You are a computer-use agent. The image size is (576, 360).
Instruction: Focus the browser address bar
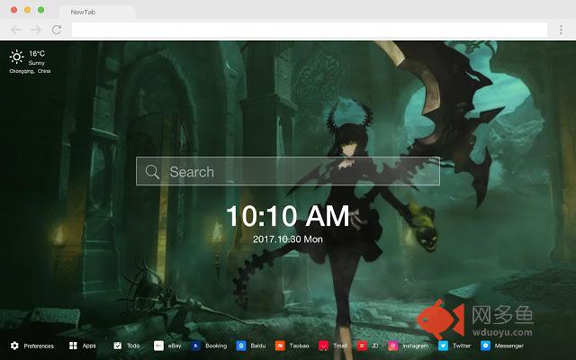310,30
